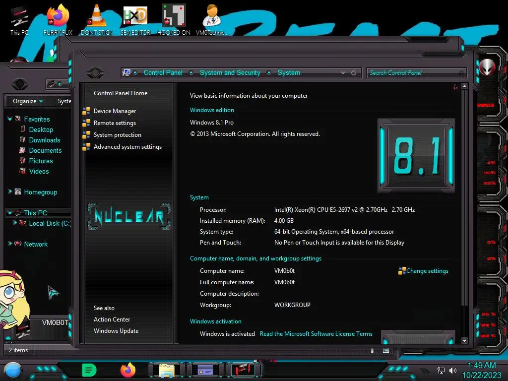
Task: Click the Alienware head gadget icon
Action: [487, 67]
